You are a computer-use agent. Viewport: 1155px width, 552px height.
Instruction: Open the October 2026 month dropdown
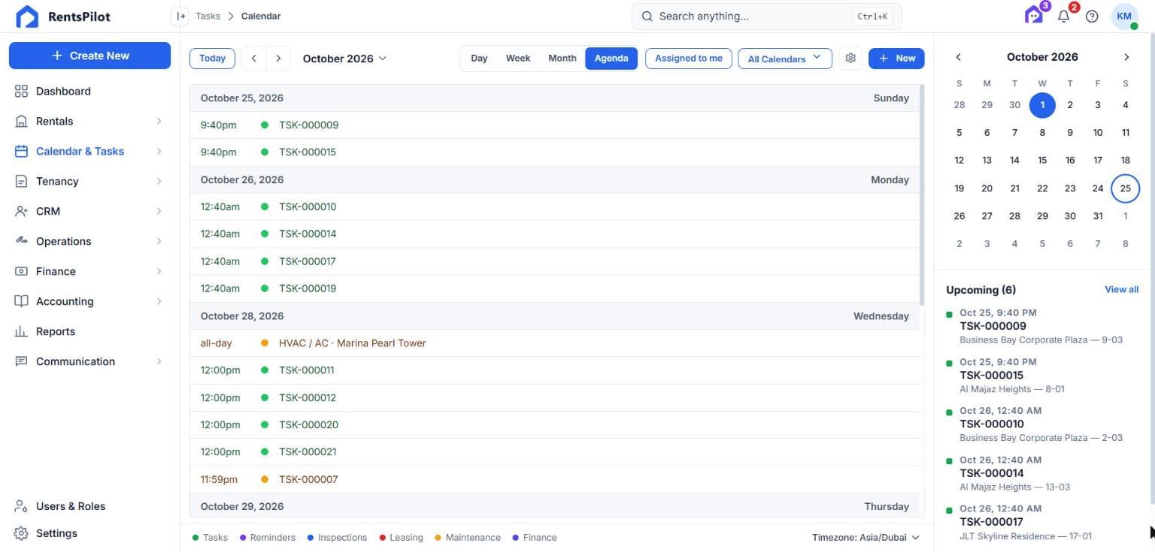click(x=344, y=59)
